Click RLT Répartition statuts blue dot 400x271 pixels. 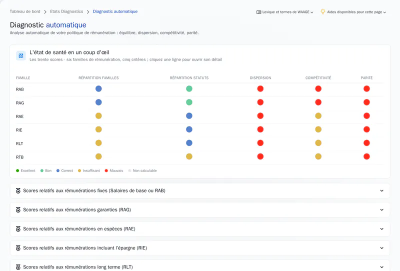click(189, 143)
